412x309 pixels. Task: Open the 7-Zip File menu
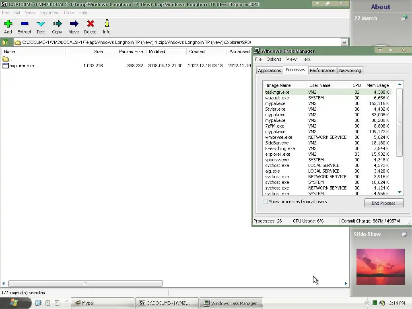coord(5,12)
